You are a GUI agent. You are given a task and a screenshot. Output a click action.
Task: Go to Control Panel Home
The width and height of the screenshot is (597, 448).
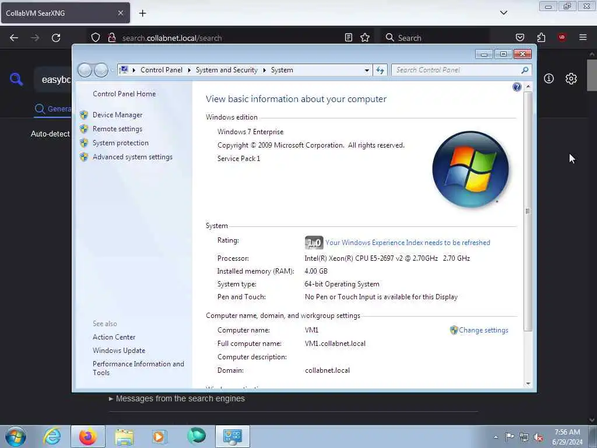click(x=124, y=94)
